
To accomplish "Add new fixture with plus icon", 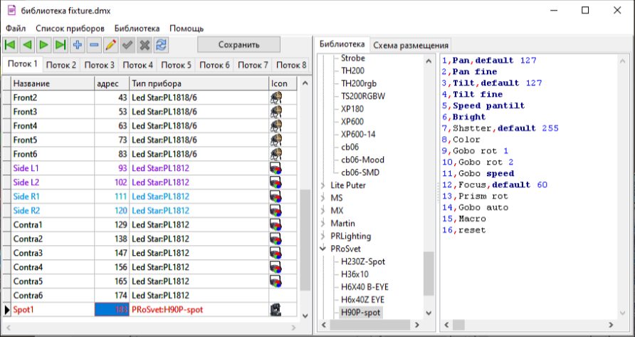I will tap(78, 45).
